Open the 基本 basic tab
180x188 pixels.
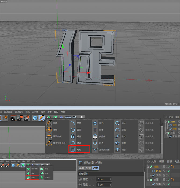pyautogui.click(x=81, y=168)
